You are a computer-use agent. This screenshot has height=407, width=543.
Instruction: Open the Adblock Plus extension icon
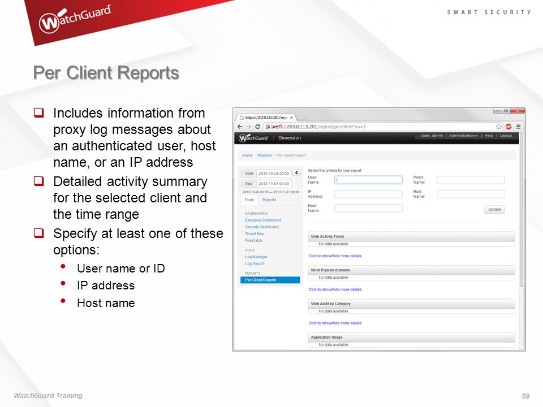[508, 127]
